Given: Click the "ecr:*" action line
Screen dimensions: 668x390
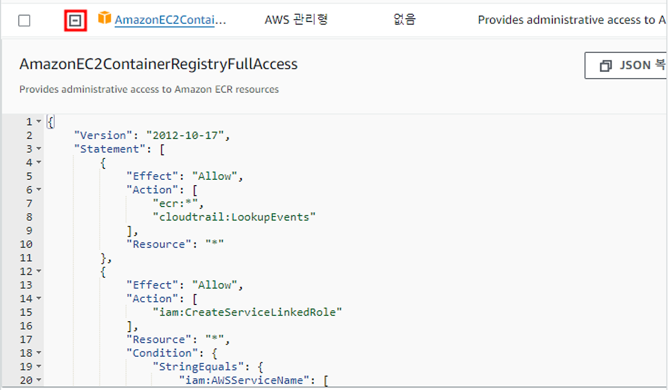Looking at the screenshot, I should pos(178,203).
